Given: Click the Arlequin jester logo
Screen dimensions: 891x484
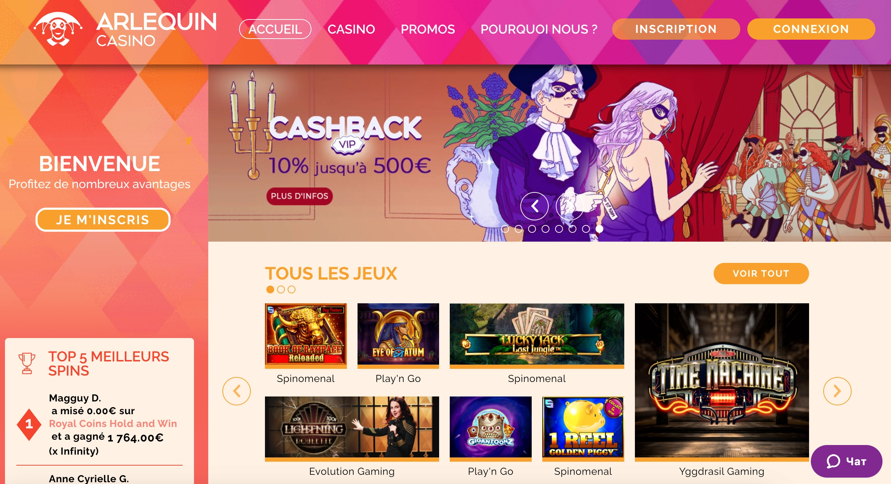Looking at the screenshot, I should [x=58, y=29].
